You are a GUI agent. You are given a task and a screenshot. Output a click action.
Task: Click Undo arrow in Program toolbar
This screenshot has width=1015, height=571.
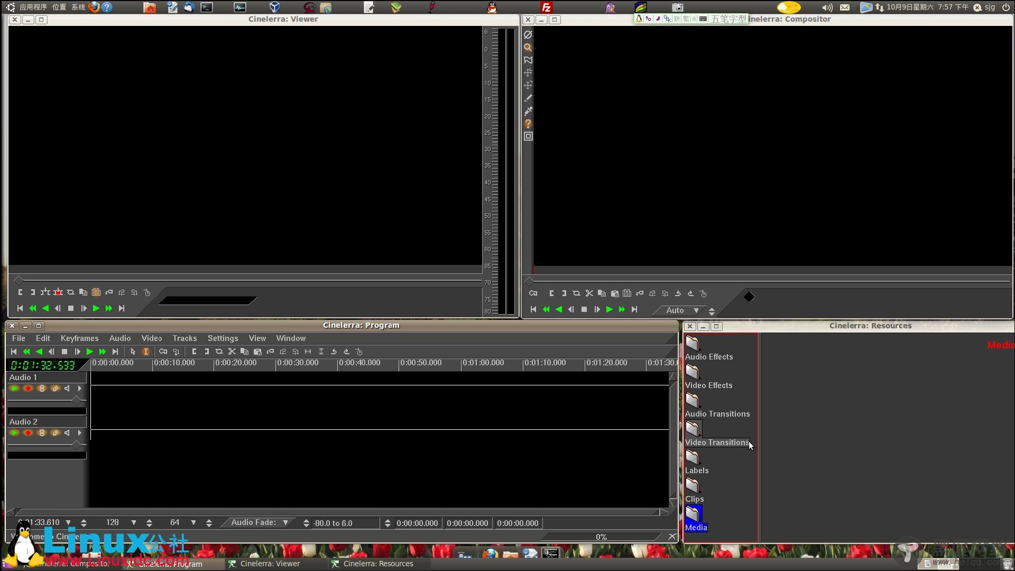tap(334, 352)
